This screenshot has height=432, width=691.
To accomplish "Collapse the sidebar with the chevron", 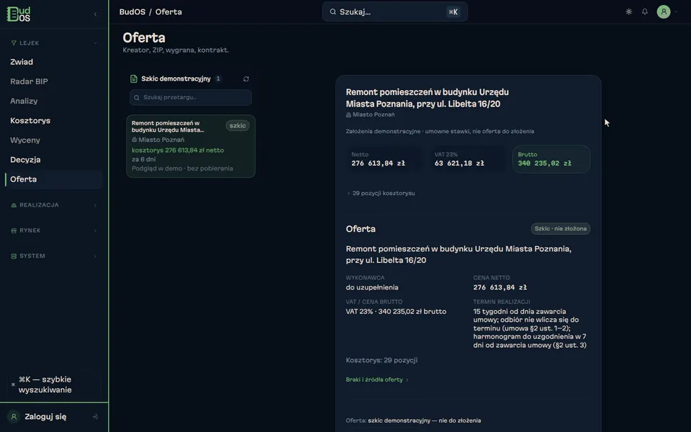I will 95,14.
